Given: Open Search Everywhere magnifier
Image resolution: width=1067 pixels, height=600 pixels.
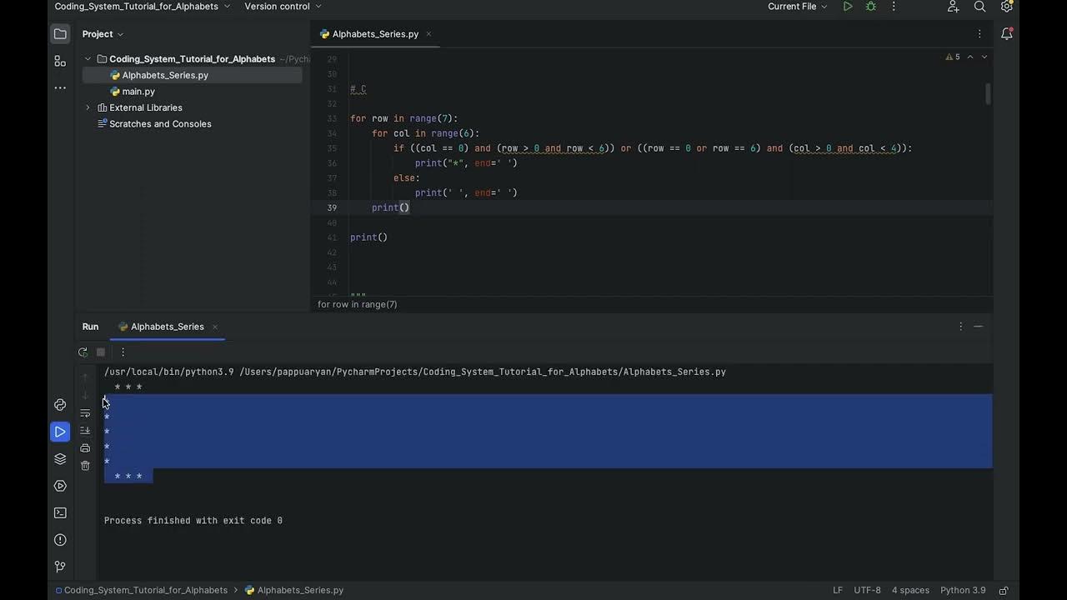Looking at the screenshot, I should pos(980,7).
